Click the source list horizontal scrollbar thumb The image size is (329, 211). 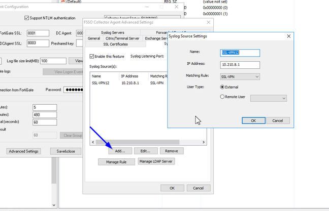pyautogui.click(x=138, y=142)
